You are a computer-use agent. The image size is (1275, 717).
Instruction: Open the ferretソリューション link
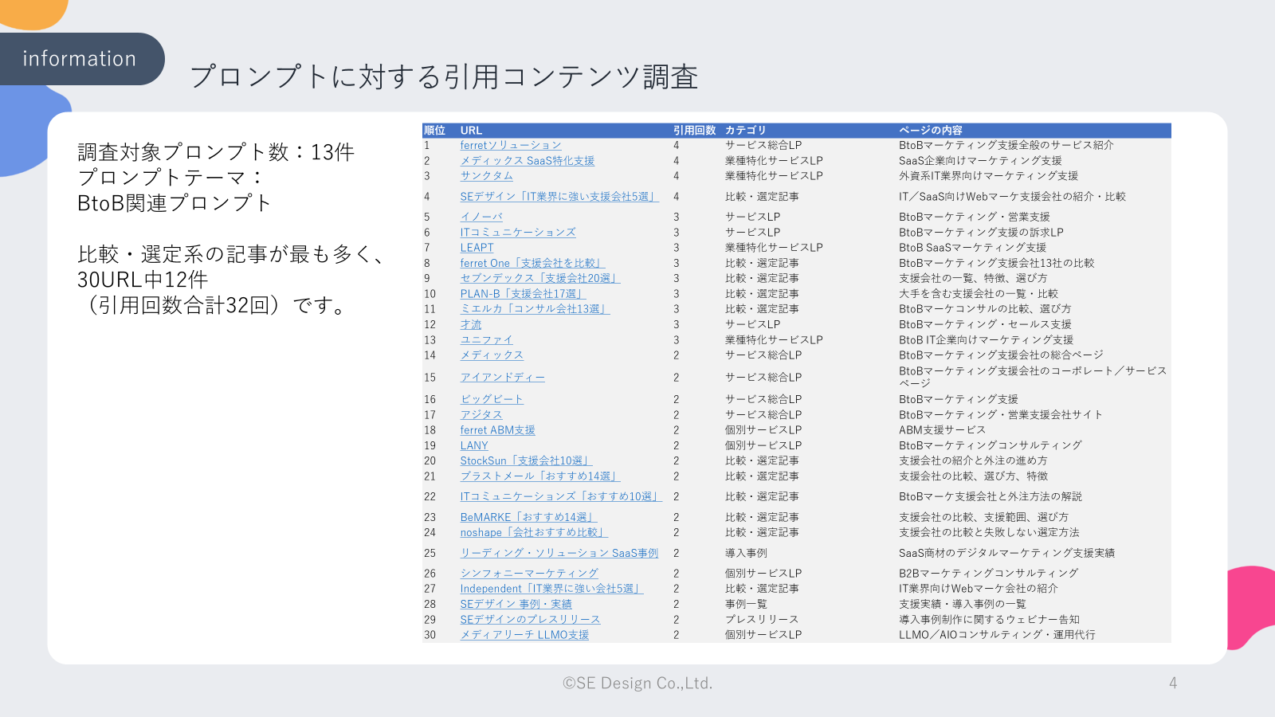pyautogui.click(x=511, y=145)
